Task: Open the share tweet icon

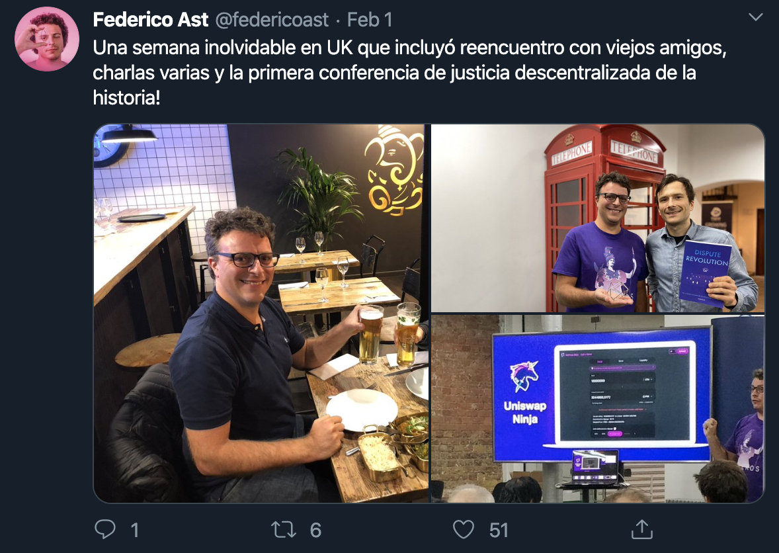Action: point(642,529)
